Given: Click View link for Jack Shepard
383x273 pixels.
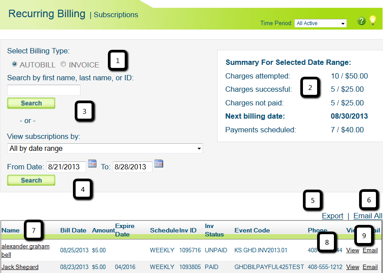Looking at the screenshot, I should pos(352,267).
